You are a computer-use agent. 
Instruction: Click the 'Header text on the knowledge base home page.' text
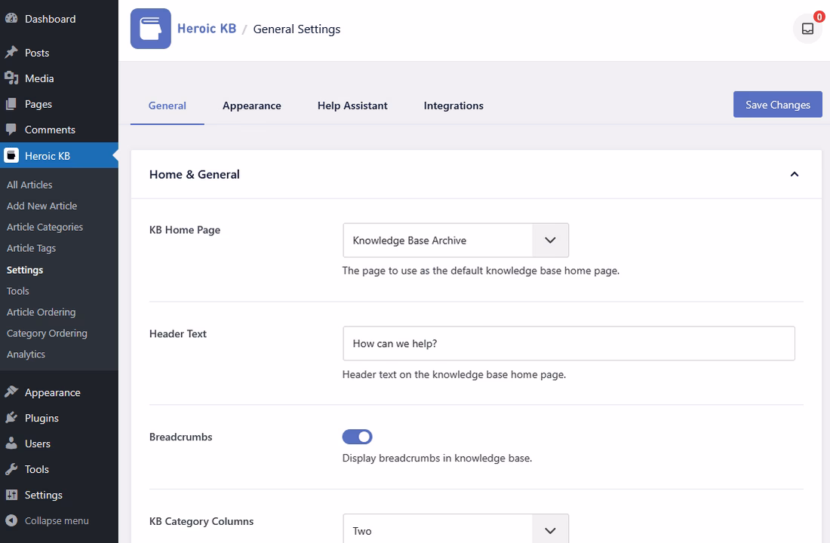pos(454,375)
